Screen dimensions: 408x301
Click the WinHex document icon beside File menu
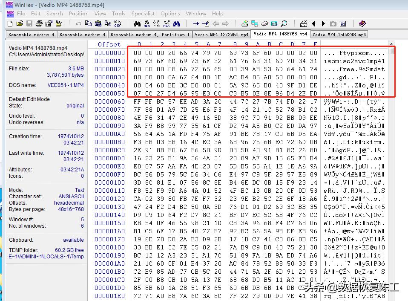click(x=10, y=14)
